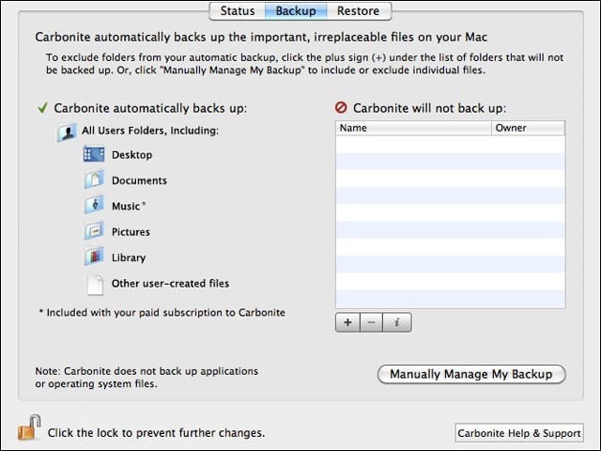Select the Backup tab

tap(296, 10)
